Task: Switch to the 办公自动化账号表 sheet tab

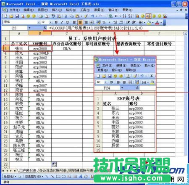Action: tap(53, 171)
